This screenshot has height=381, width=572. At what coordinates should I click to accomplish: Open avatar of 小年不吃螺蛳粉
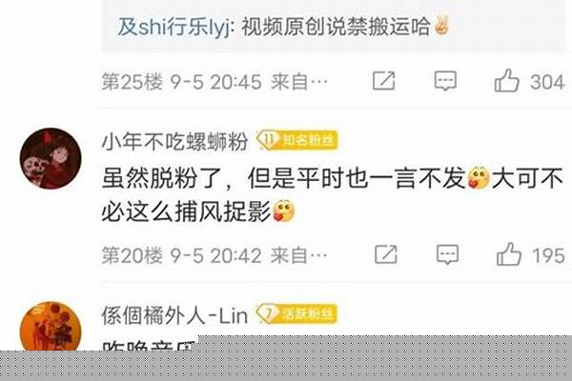point(51,158)
